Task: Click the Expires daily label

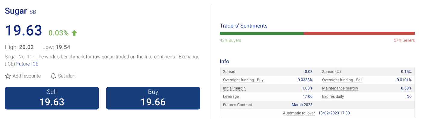Action: (333, 97)
